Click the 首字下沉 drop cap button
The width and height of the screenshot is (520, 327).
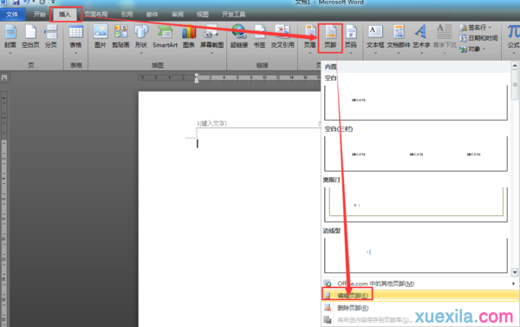(445, 36)
